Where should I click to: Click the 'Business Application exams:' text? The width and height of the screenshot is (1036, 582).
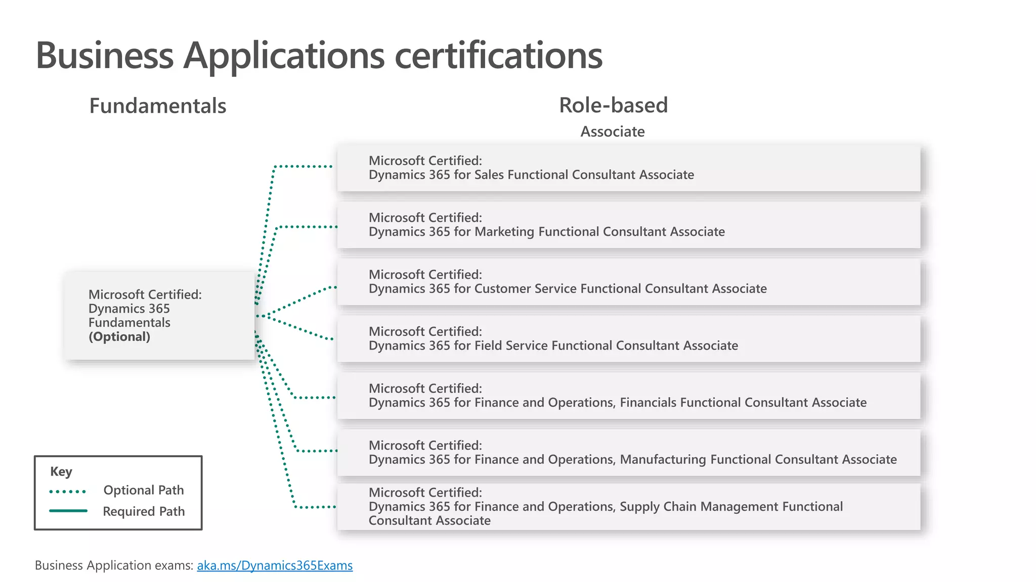pyautogui.click(x=114, y=565)
